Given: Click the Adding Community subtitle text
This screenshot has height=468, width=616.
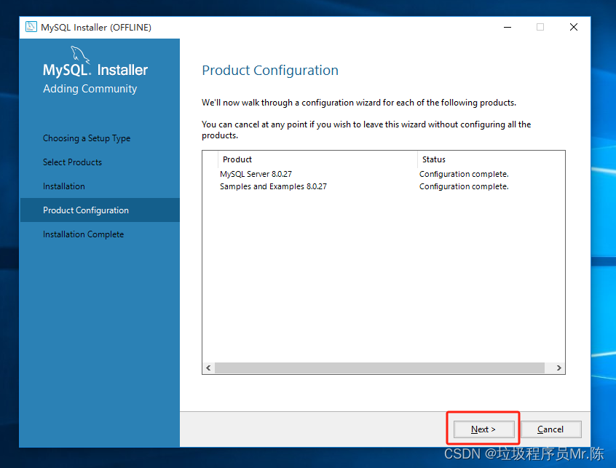Looking at the screenshot, I should tap(90, 89).
